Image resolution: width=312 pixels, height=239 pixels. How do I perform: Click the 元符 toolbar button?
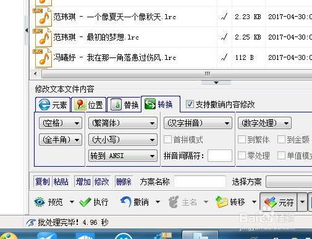pyautogui.click(x=278, y=202)
